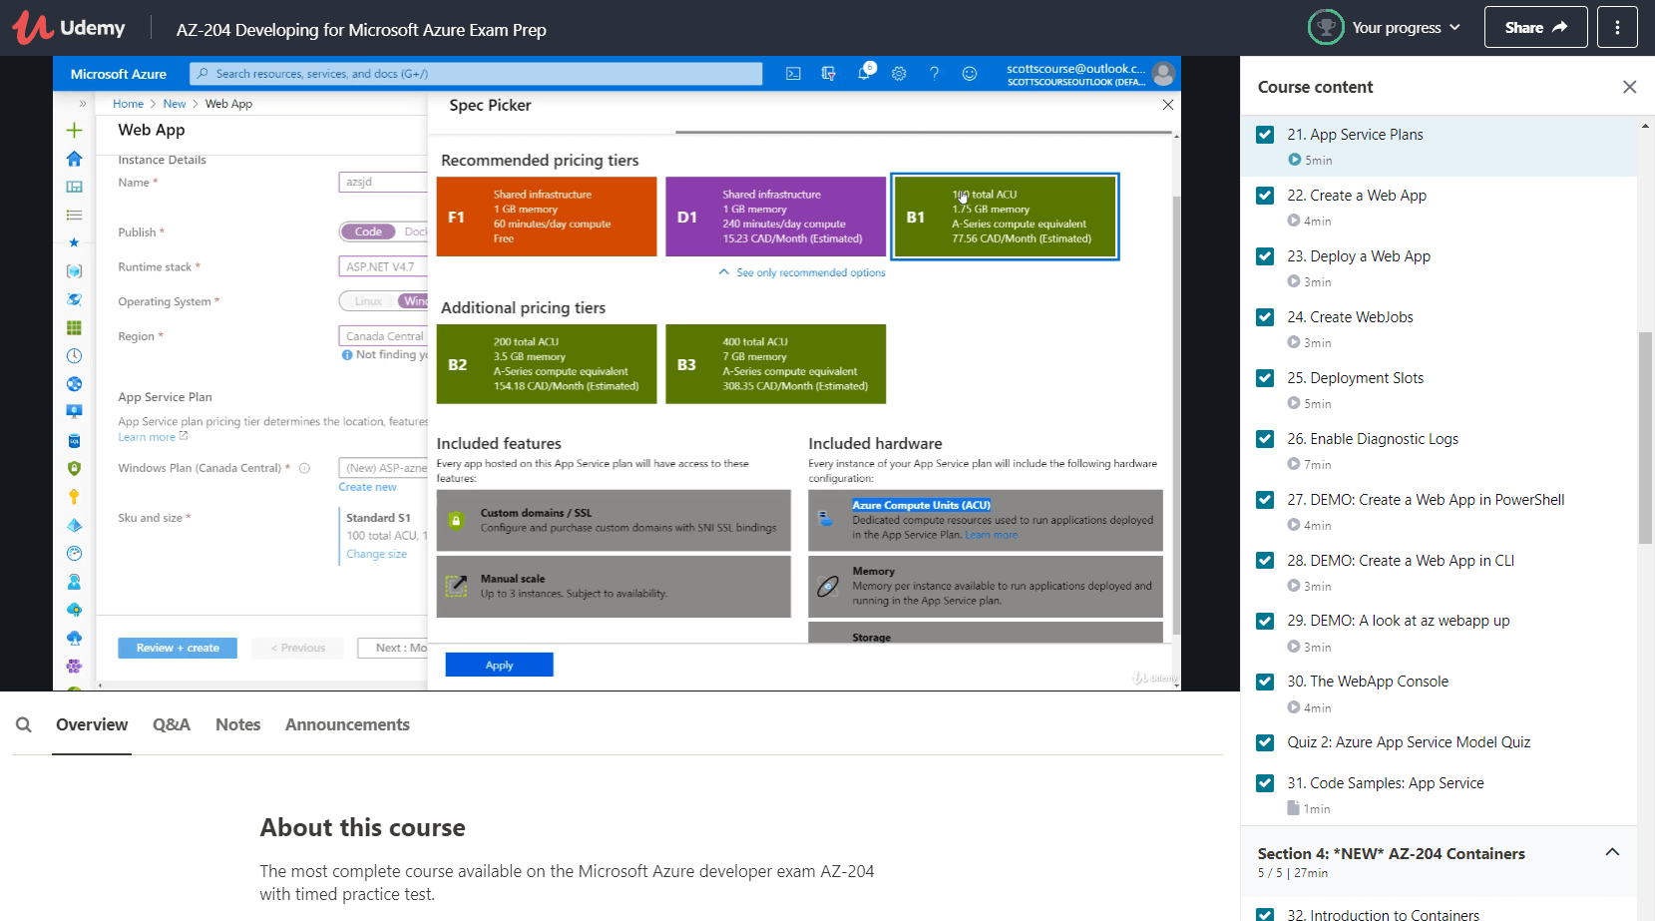The width and height of the screenshot is (1655, 921).
Task: Open Runtime stack ASP.NET V4.7 dropdown
Action: tap(383, 266)
